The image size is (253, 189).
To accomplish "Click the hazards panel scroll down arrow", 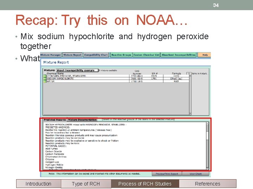I will 207,168.
